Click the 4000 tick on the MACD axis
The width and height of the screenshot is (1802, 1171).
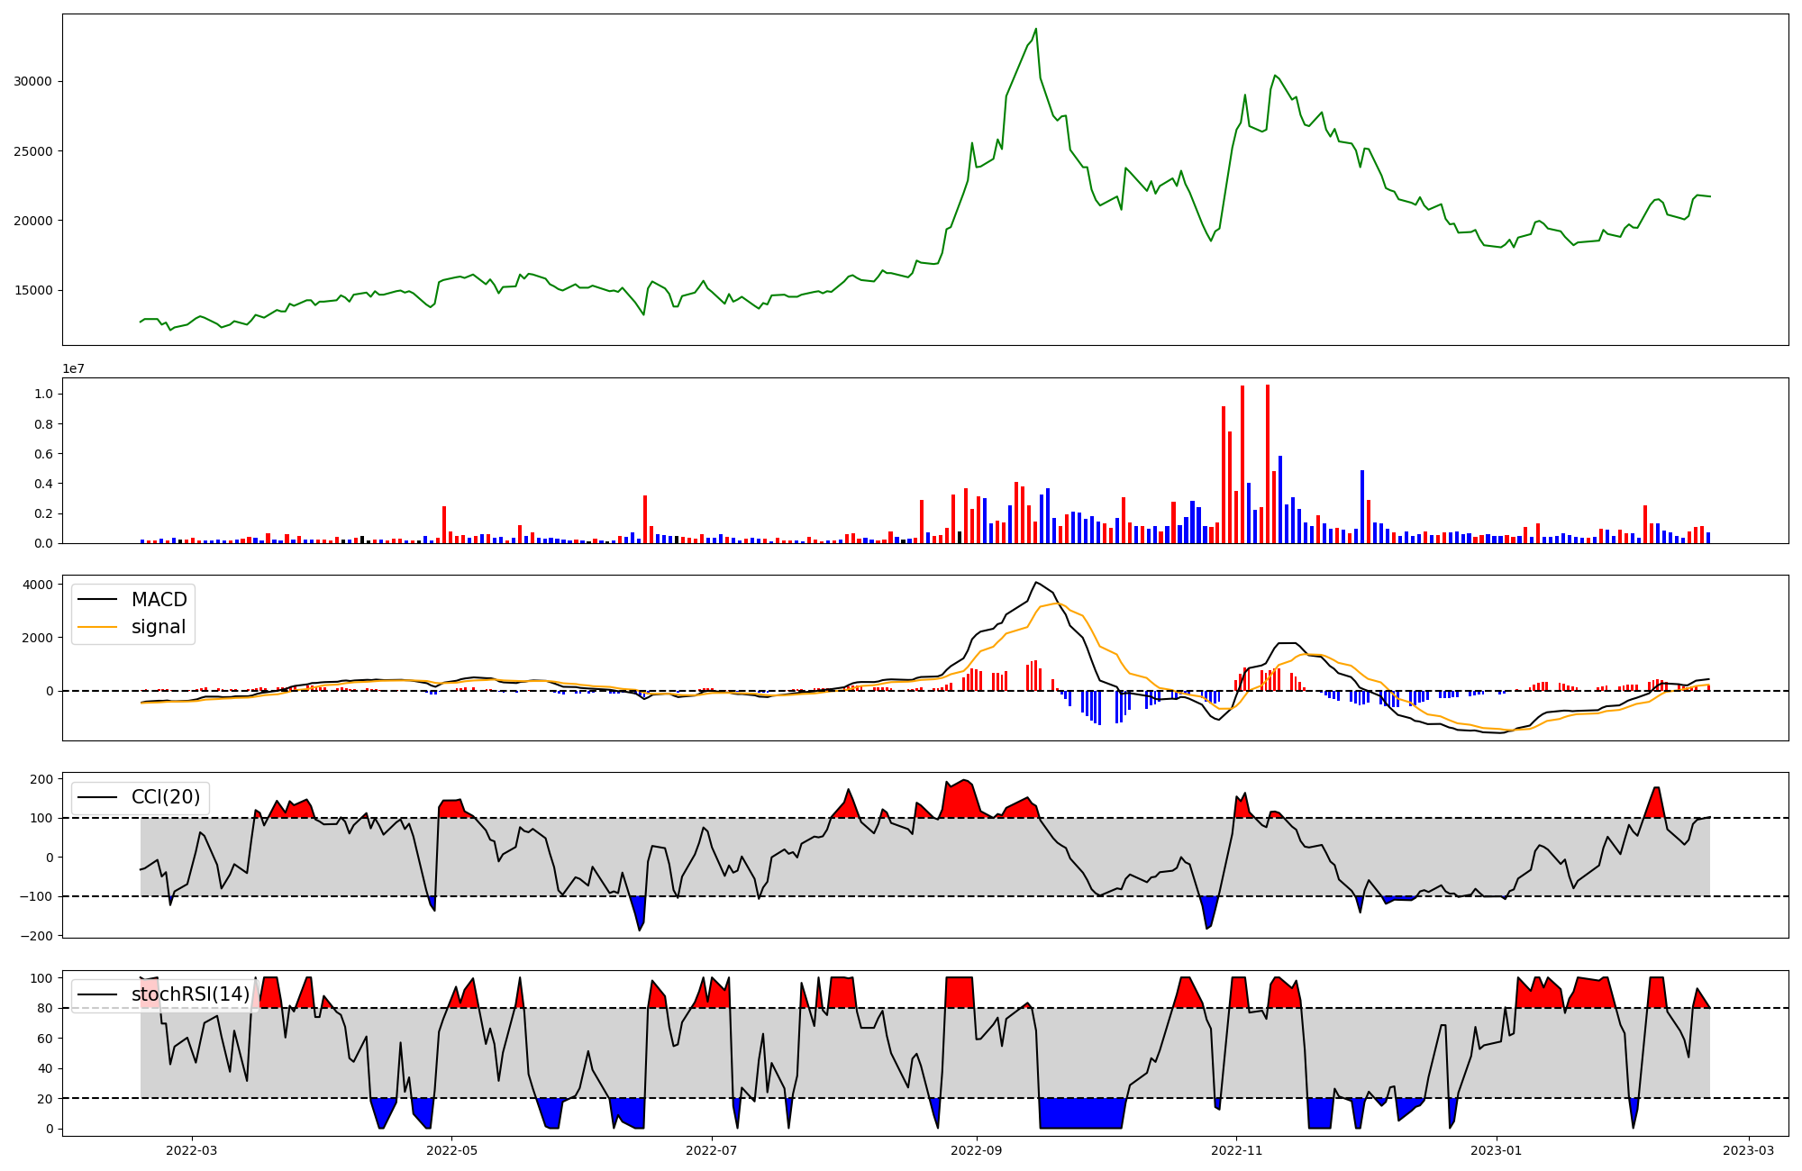click(x=37, y=585)
